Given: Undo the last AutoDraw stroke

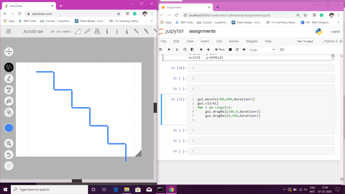Looking at the screenshot, I should click(9, 155).
